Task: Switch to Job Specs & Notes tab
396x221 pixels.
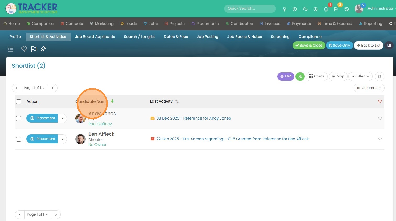Action: 245,37
